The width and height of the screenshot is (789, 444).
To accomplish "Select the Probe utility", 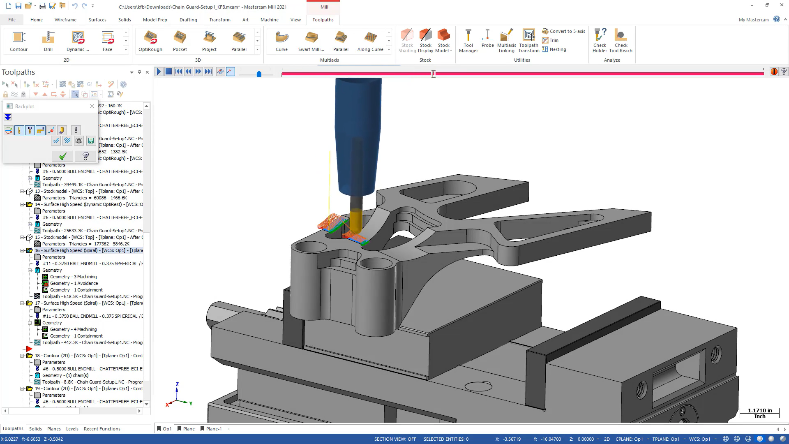I will click(x=488, y=38).
